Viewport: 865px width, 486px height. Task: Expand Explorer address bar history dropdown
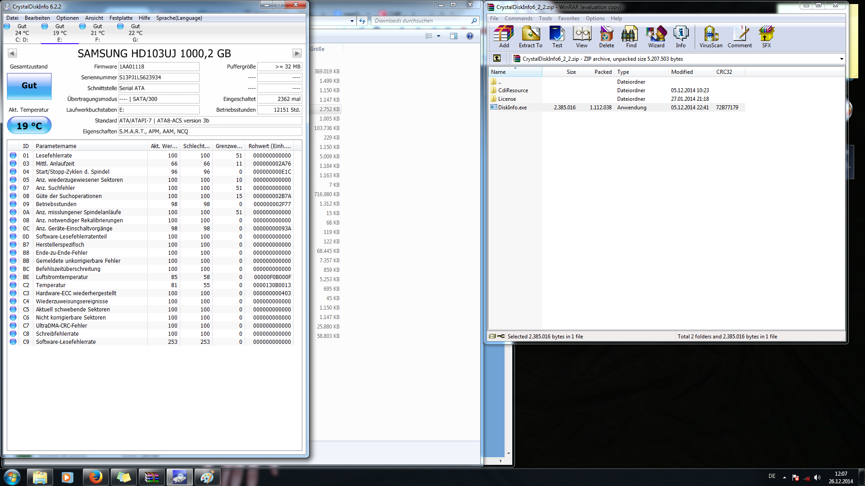pos(352,21)
